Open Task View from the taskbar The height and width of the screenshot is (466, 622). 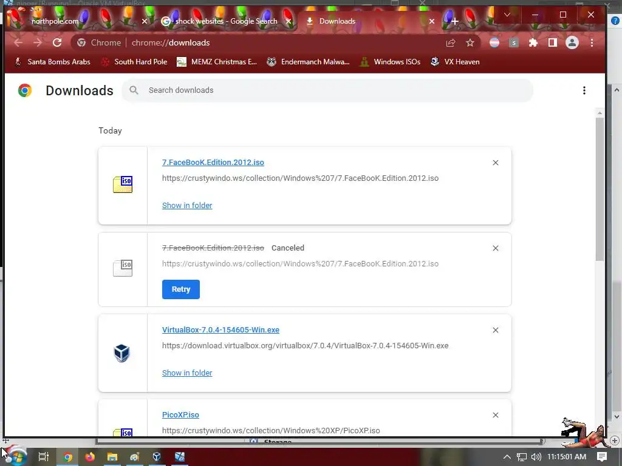44,457
